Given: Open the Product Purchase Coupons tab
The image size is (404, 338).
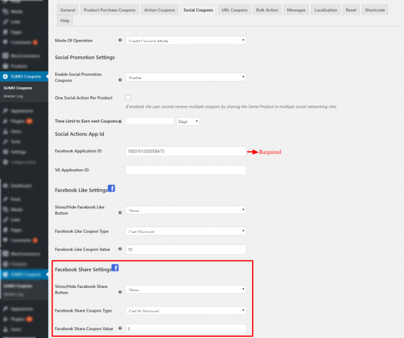Looking at the screenshot, I should point(110,10).
